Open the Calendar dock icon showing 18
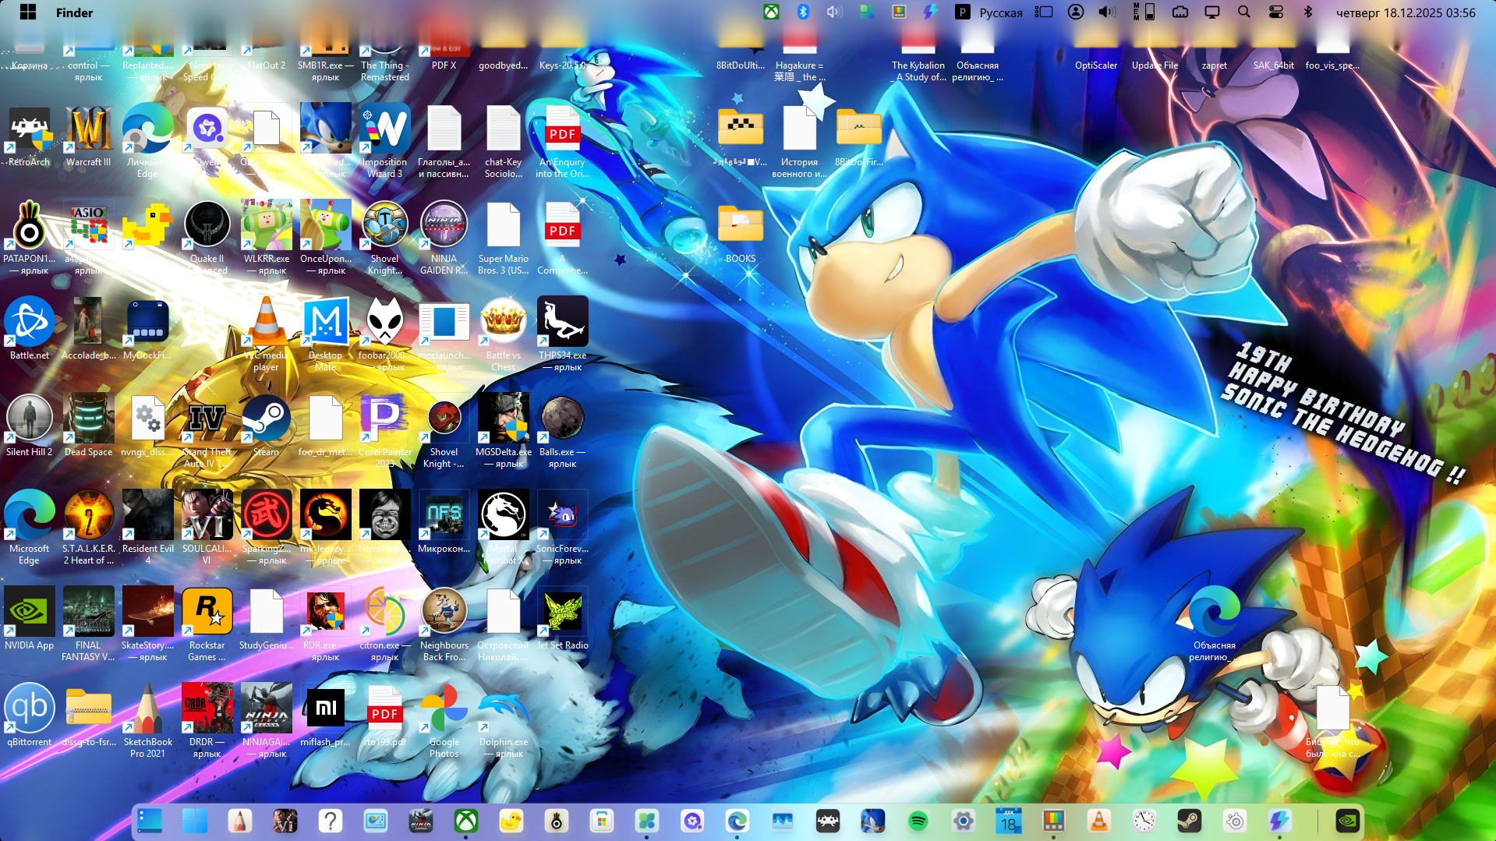Viewport: 1496px width, 841px height. pos(1009,821)
